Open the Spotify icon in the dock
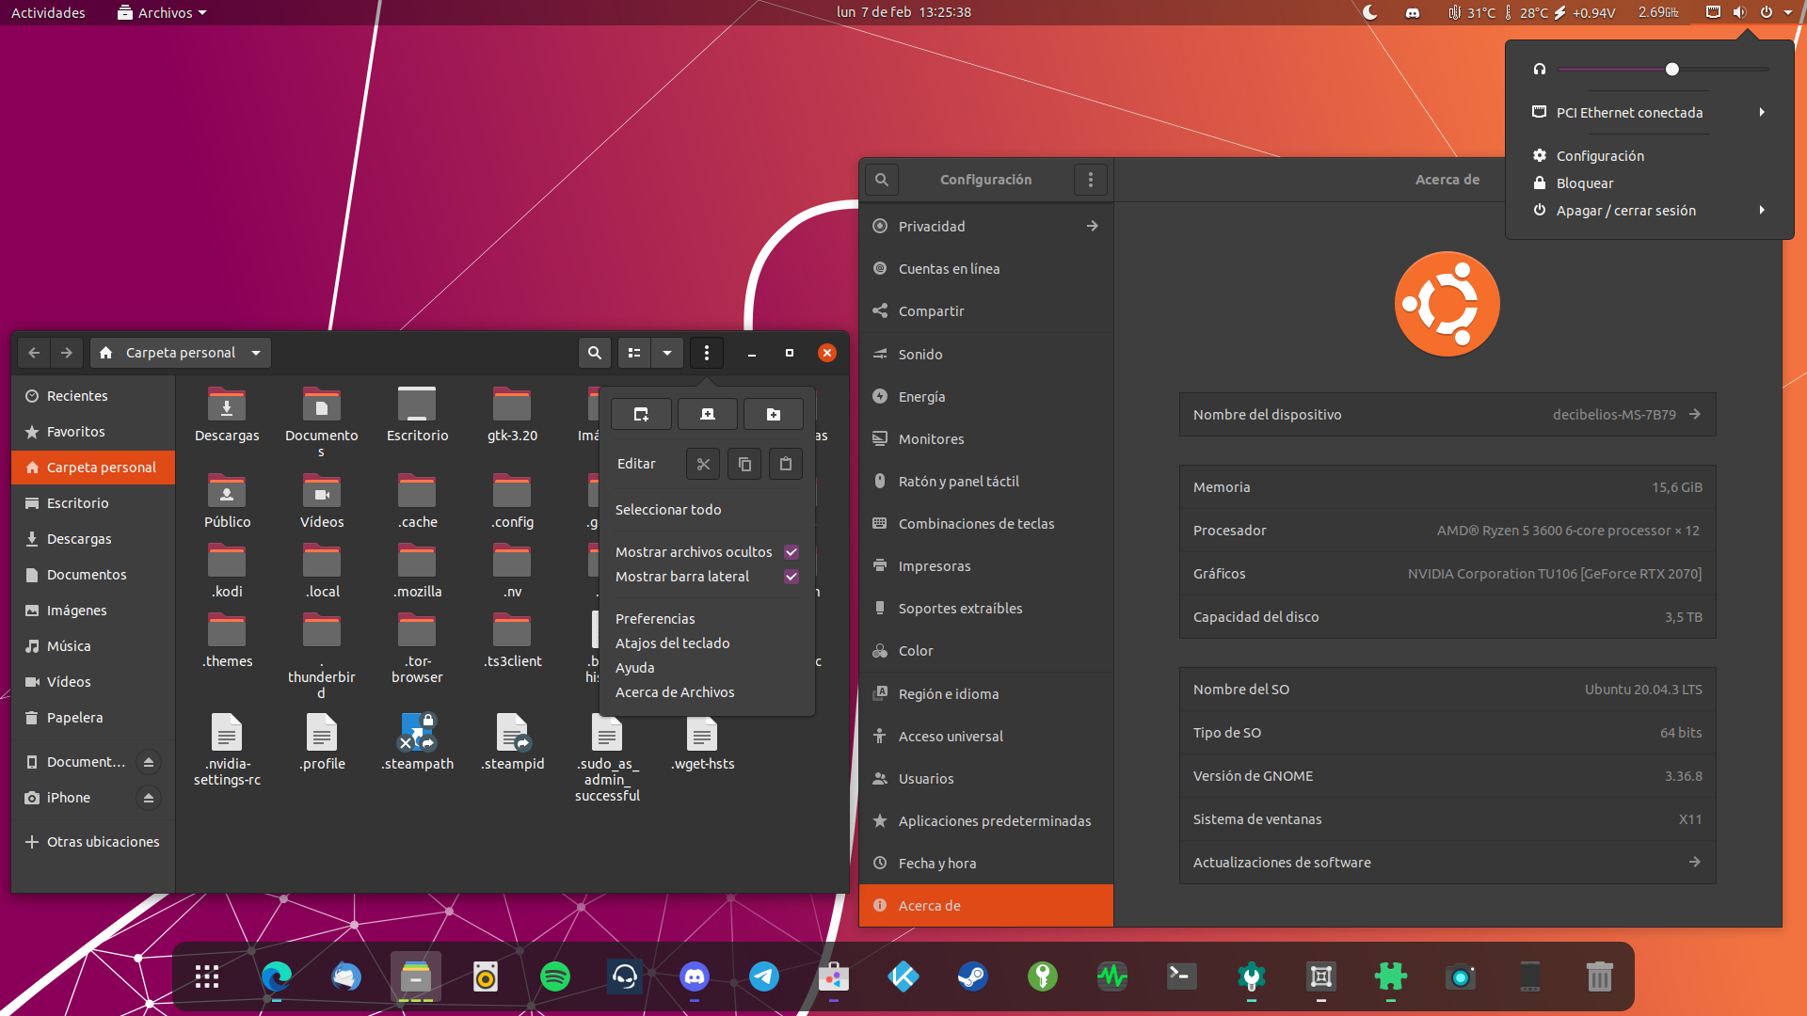The height and width of the screenshot is (1016, 1807). pyautogui.click(x=554, y=976)
